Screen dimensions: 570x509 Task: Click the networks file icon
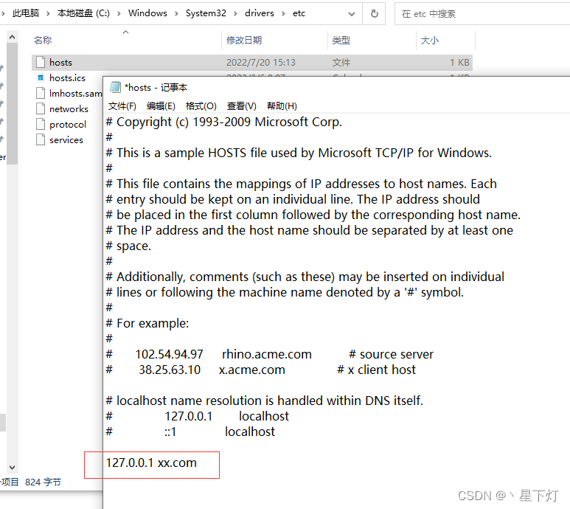41,108
